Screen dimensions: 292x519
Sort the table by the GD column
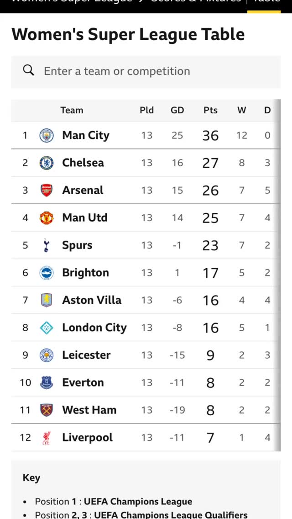pyautogui.click(x=177, y=110)
